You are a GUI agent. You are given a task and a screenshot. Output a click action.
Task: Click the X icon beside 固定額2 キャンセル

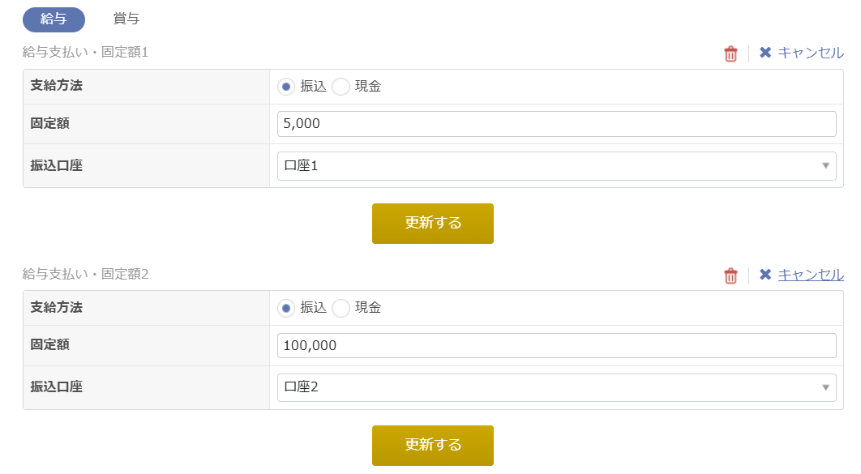(765, 275)
